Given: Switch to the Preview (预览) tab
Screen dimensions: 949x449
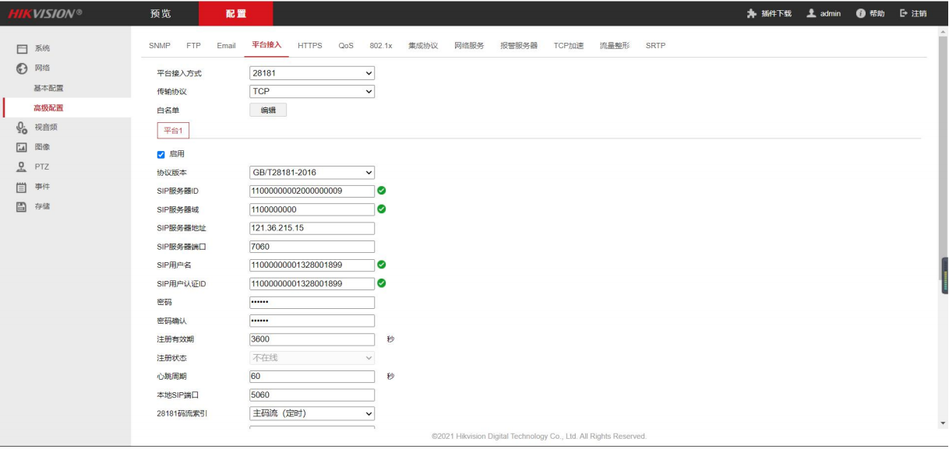Looking at the screenshot, I should click(161, 14).
